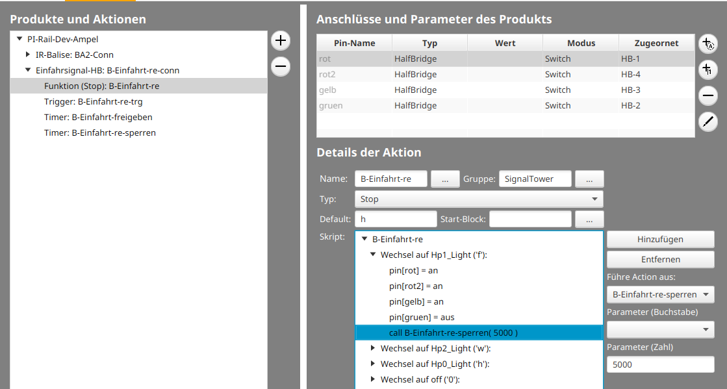Click the Parameter (Zahl) field showing 5000
The height and width of the screenshot is (389, 727).
coord(659,364)
